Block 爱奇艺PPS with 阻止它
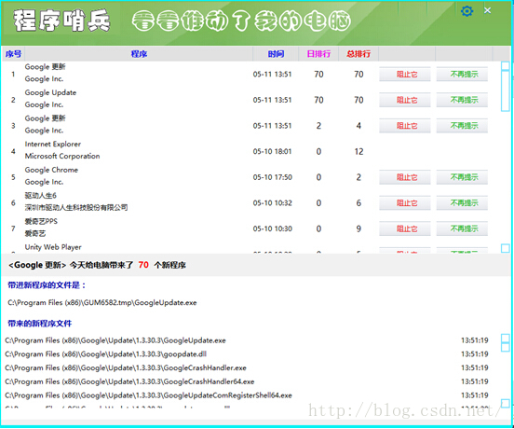Screen dimensions: 514x429 click(405, 228)
